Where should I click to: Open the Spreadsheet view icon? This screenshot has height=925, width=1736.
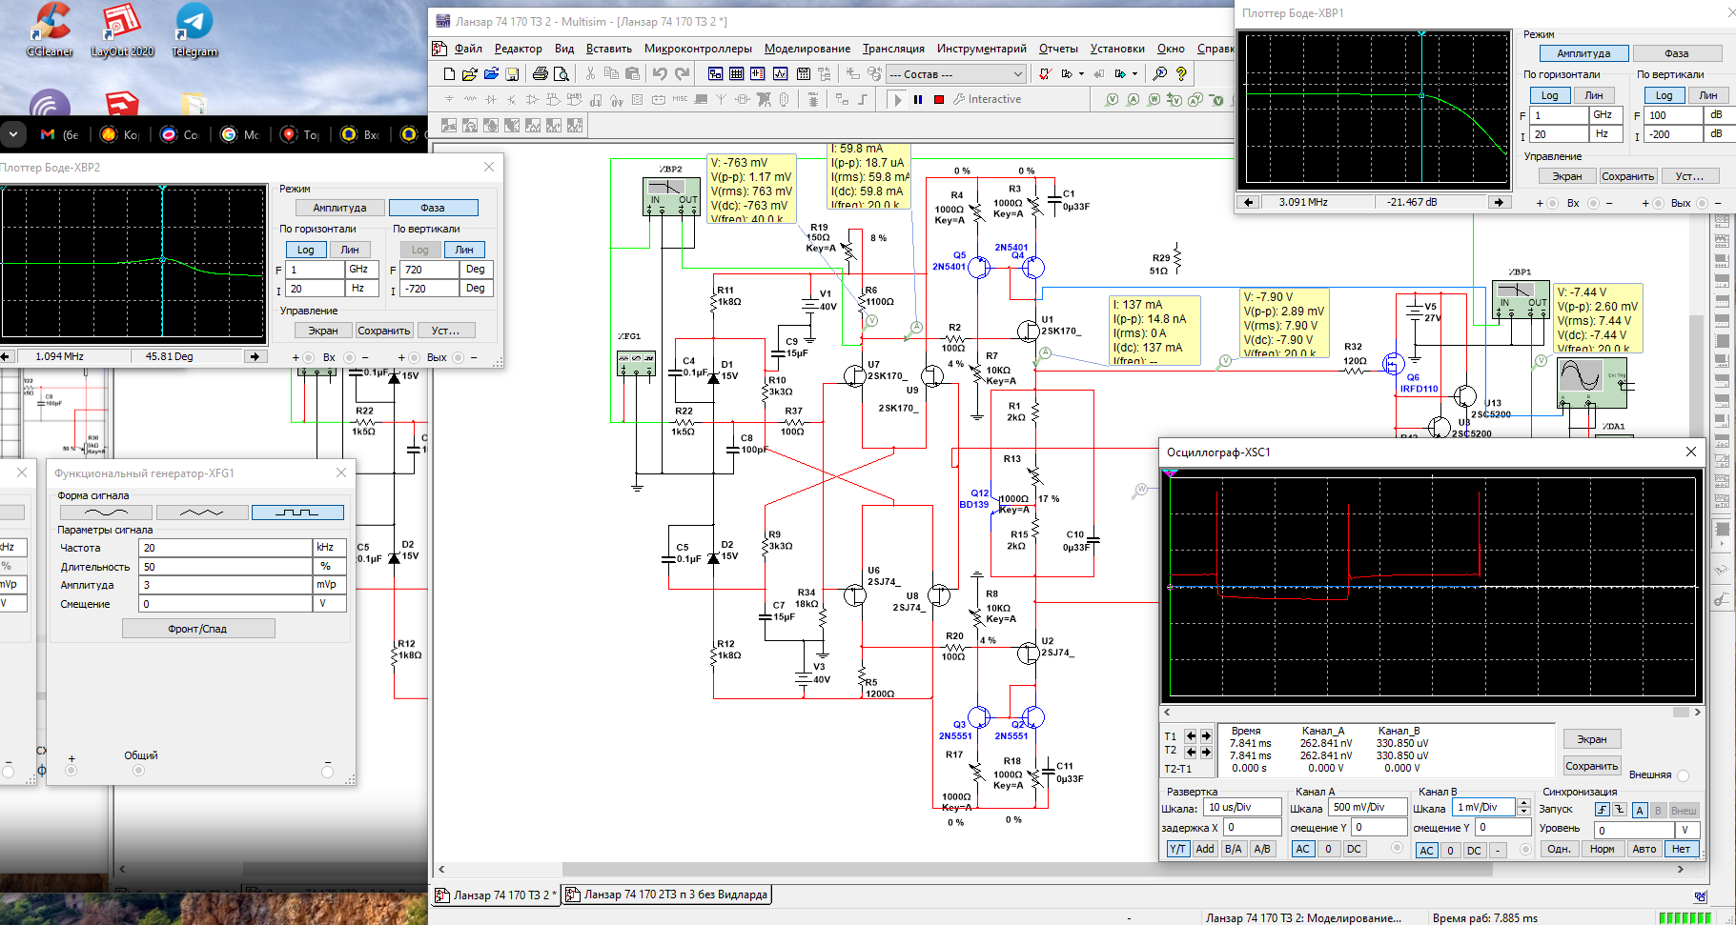coord(736,73)
